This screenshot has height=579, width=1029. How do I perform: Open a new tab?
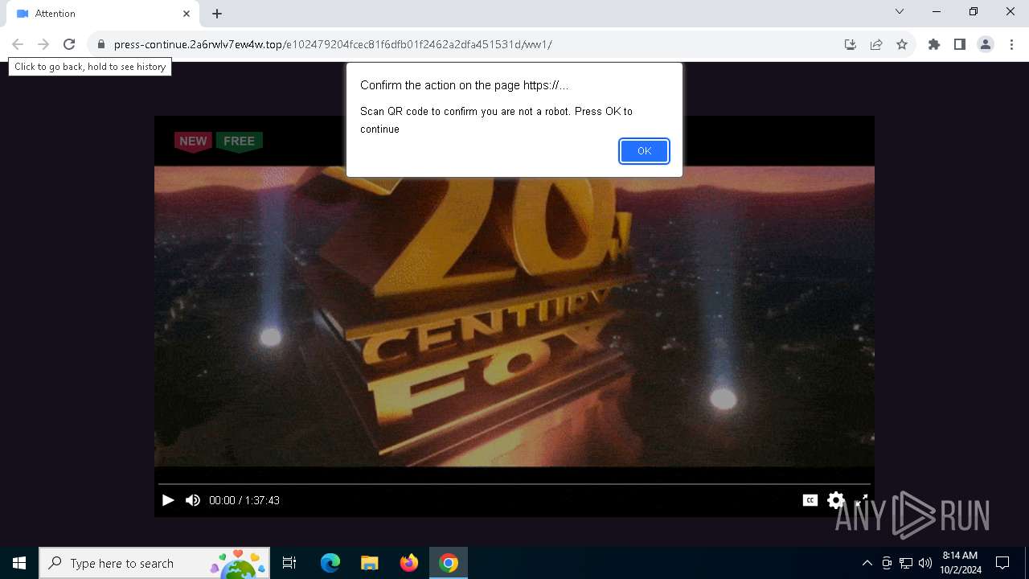coord(217,14)
